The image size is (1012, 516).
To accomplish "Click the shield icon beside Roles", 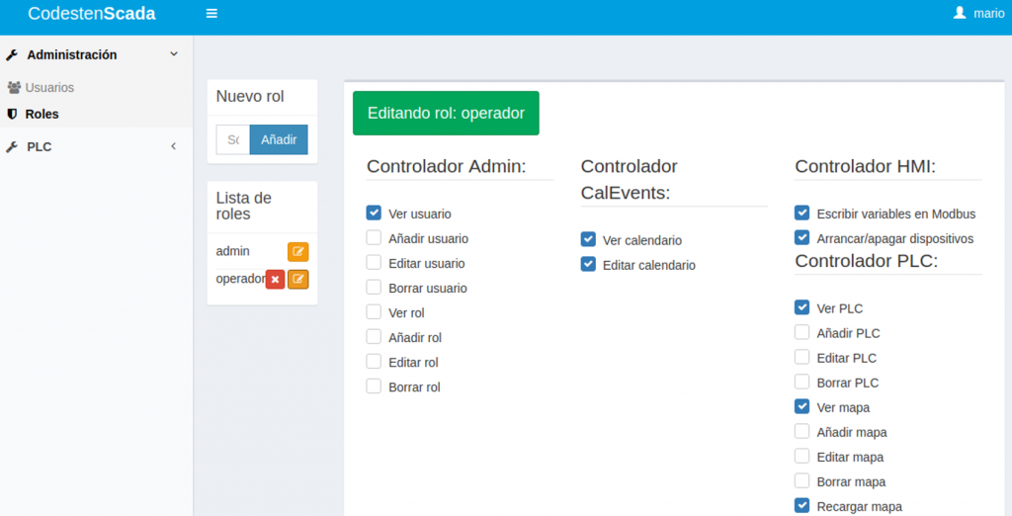I will pyautogui.click(x=12, y=114).
